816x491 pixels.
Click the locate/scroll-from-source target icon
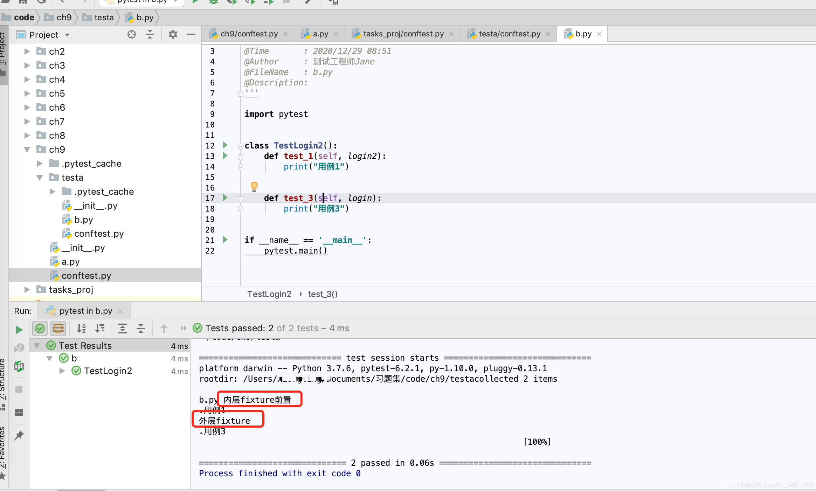(132, 34)
